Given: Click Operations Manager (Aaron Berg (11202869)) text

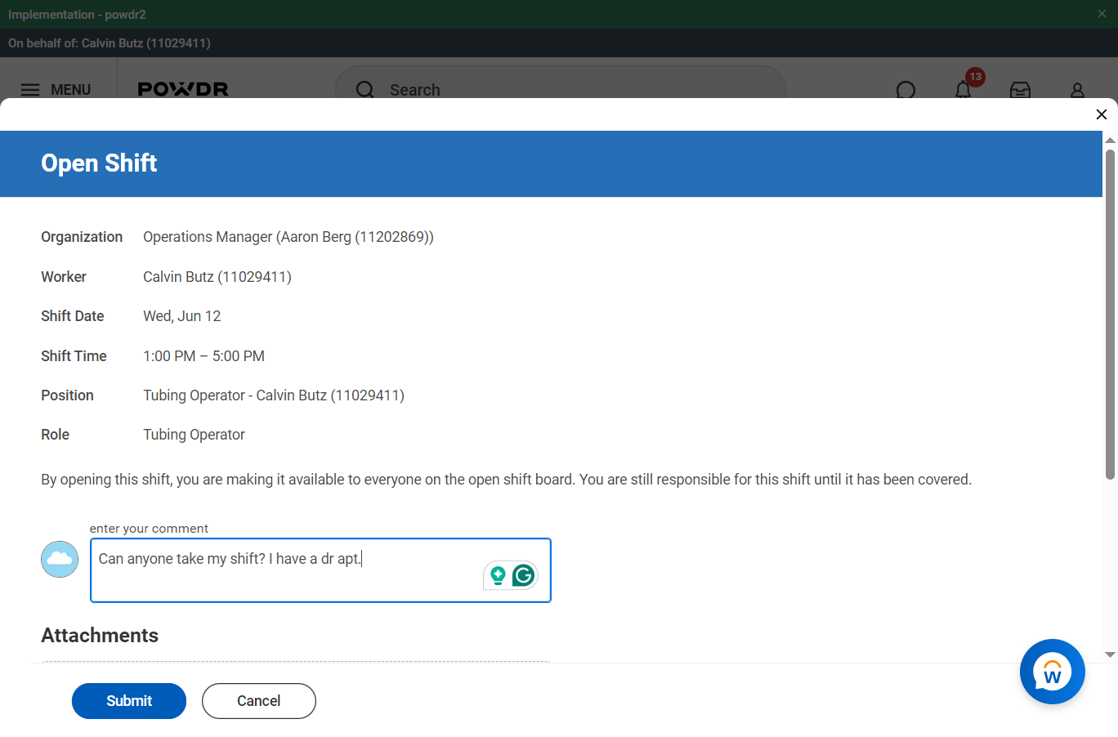Looking at the screenshot, I should pyautogui.click(x=288, y=237).
